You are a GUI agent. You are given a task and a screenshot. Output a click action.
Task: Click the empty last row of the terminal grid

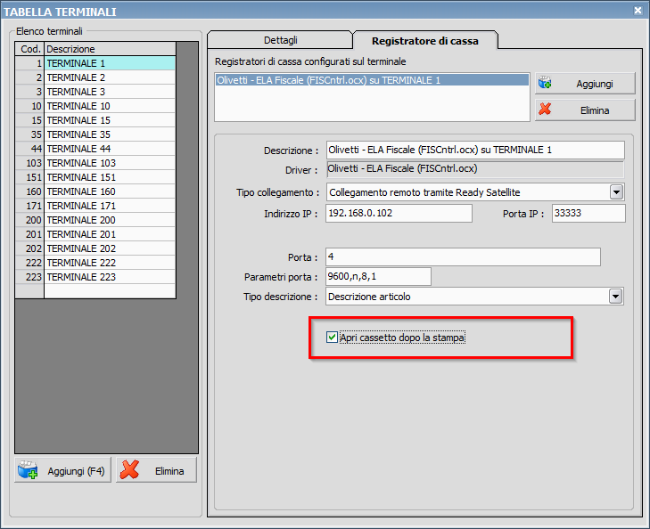(x=95, y=291)
